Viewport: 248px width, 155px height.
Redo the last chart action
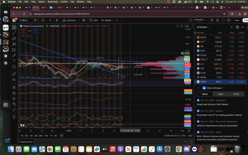coord(122,20)
